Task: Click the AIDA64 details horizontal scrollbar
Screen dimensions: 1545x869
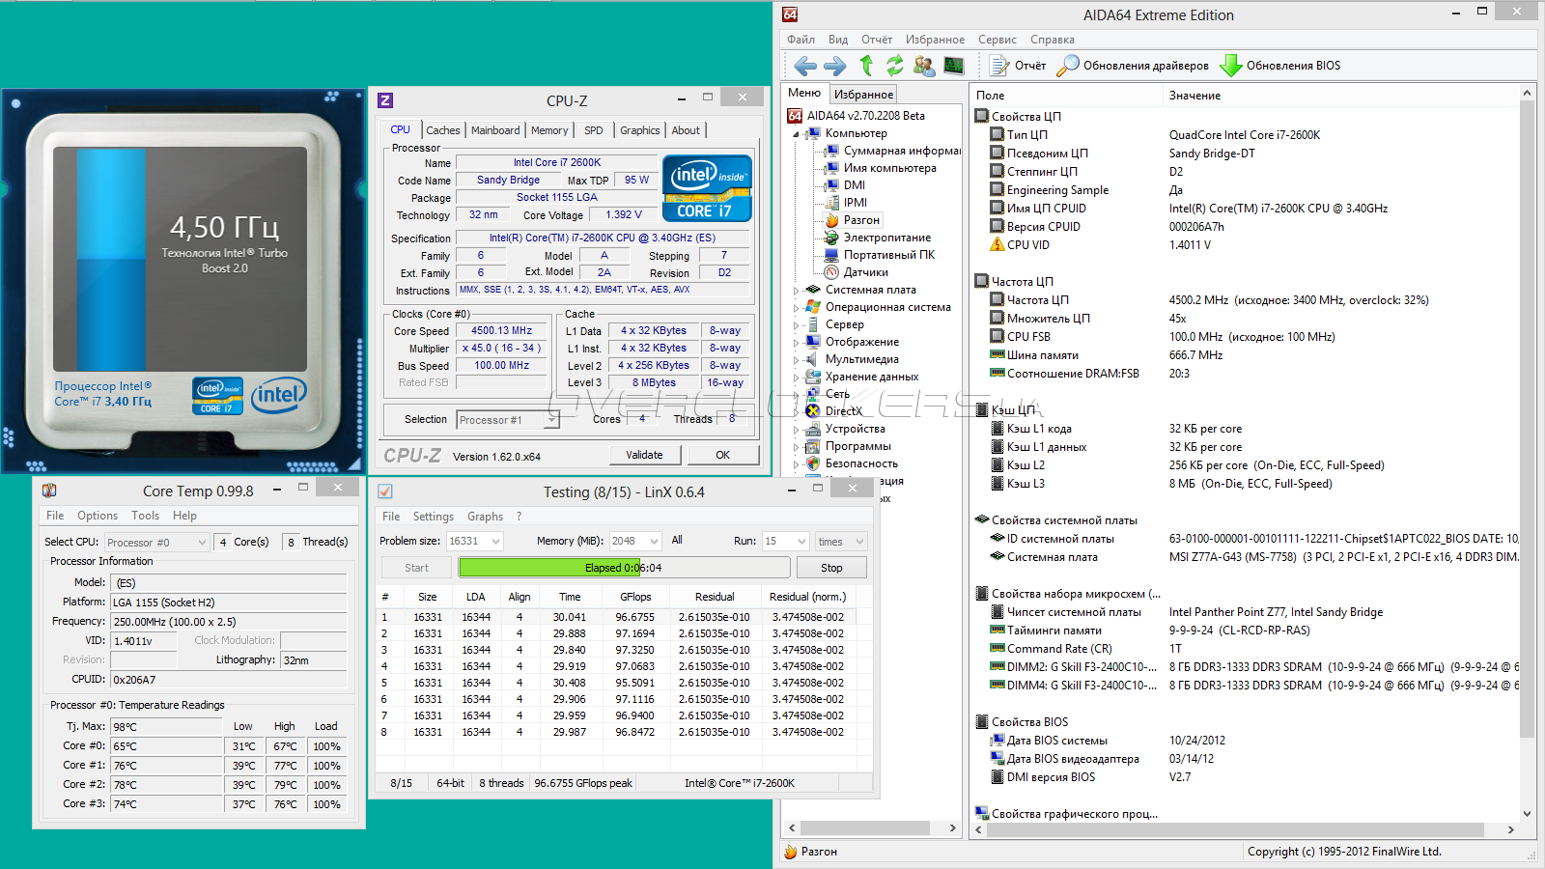Action: (1236, 829)
